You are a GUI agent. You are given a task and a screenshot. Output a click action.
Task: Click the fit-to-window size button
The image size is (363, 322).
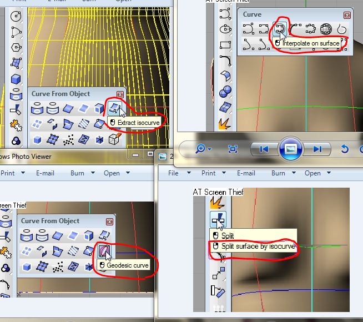[233, 149]
